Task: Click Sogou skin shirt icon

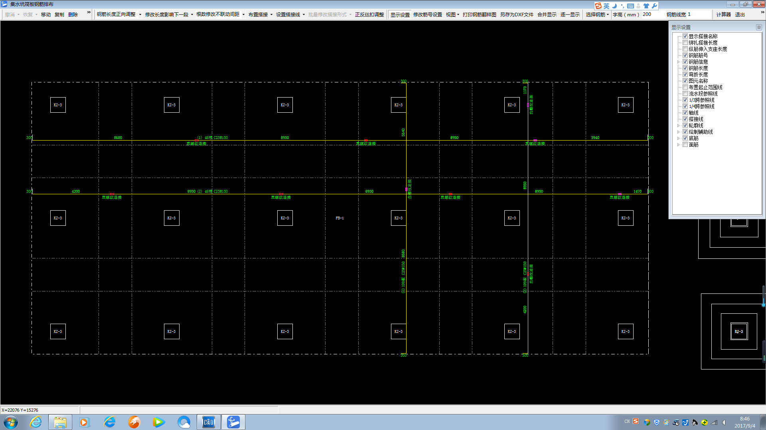Action: (646, 6)
